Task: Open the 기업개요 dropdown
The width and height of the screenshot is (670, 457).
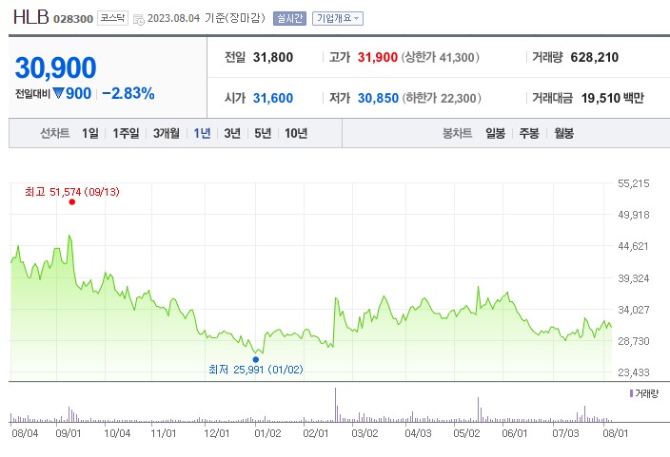Action: coord(338,18)
